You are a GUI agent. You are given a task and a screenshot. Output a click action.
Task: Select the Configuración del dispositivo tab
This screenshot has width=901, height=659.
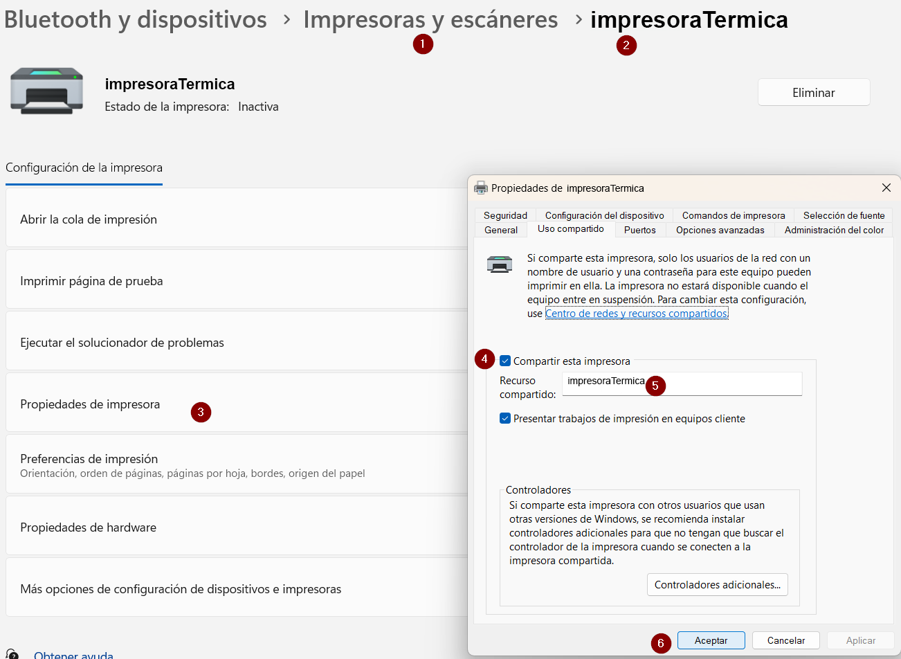[603, 215]
